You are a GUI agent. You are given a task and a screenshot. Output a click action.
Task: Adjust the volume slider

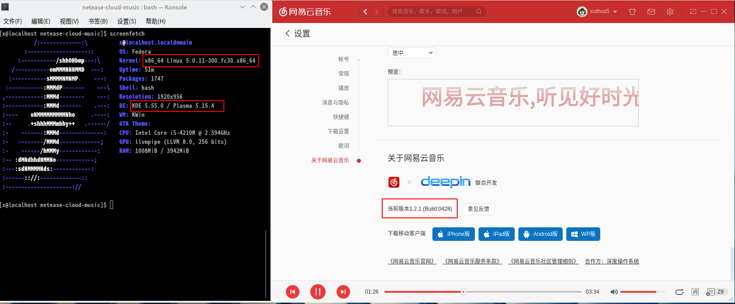point(643,292)
